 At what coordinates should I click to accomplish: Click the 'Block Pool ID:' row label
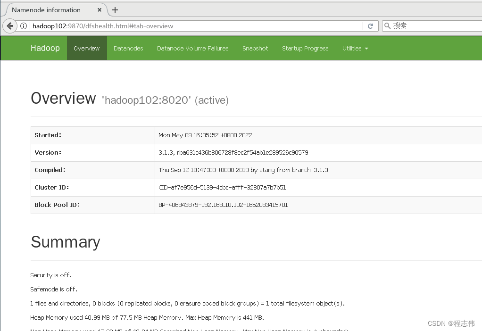coord(57,205)
